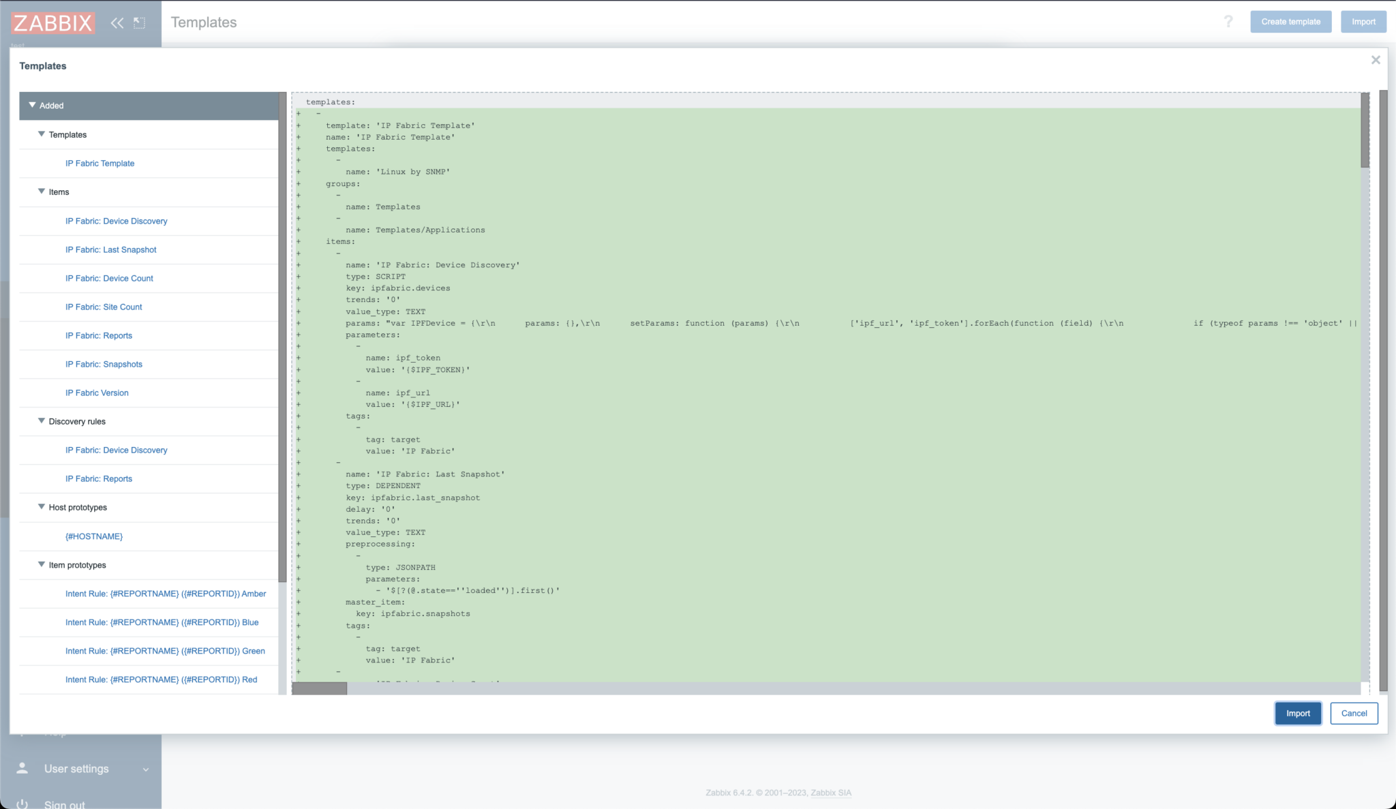The width and height of the screenshot is (1396, 809).
Task: Open IP Fabric Template link
Action: (100, 164)
